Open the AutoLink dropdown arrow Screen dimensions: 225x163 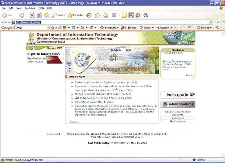171,28
